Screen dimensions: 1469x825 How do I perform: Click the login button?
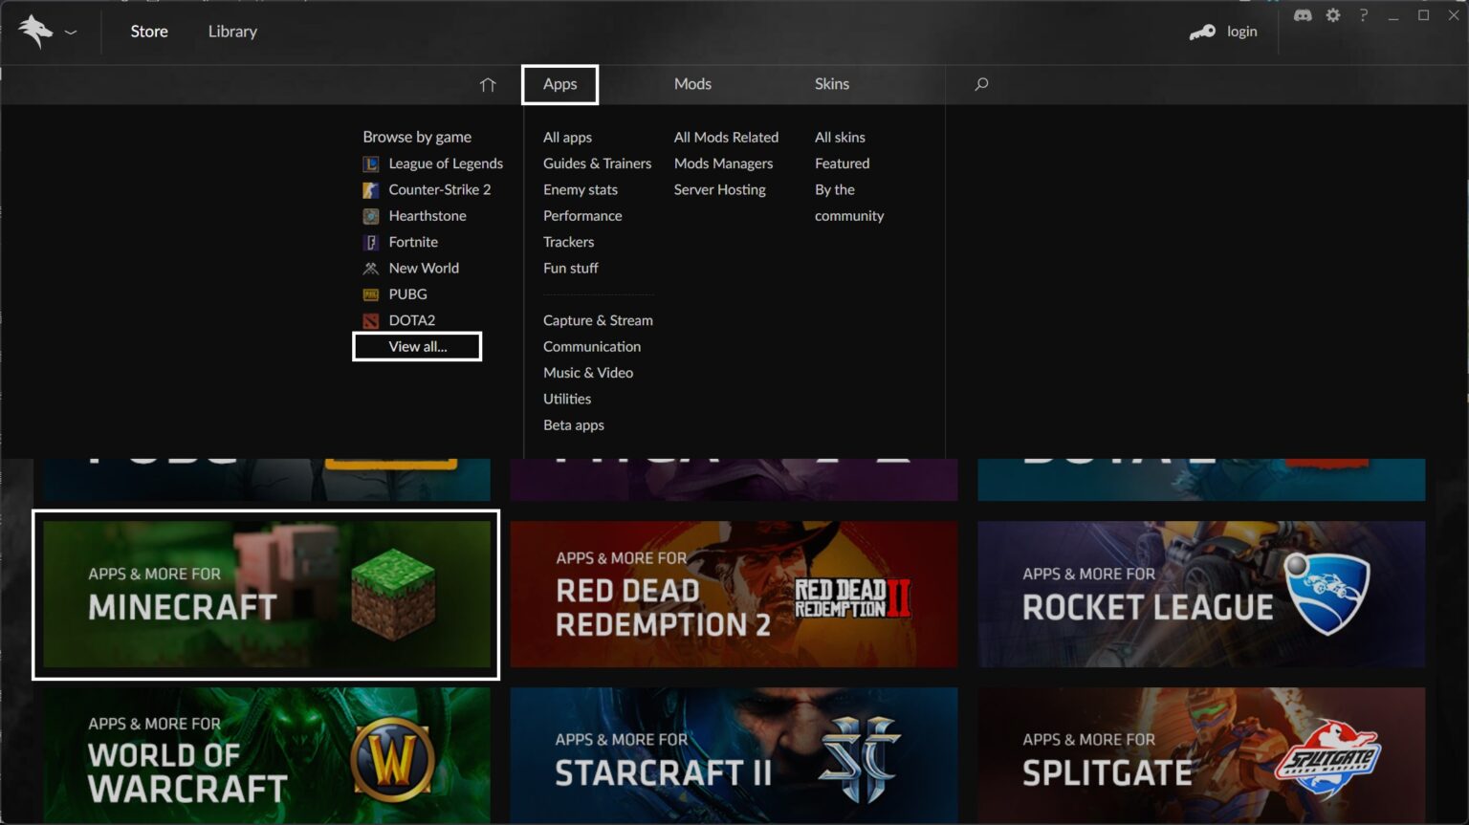coord(1225,31)
